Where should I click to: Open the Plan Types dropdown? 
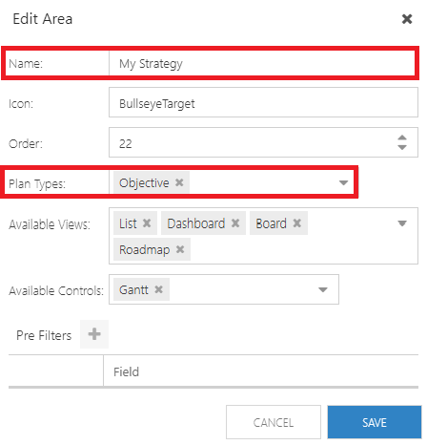click(343, 182)
